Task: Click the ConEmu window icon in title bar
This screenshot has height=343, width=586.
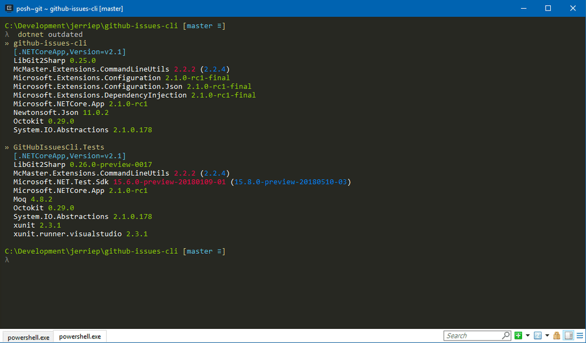Action: (x=9, y=8)
